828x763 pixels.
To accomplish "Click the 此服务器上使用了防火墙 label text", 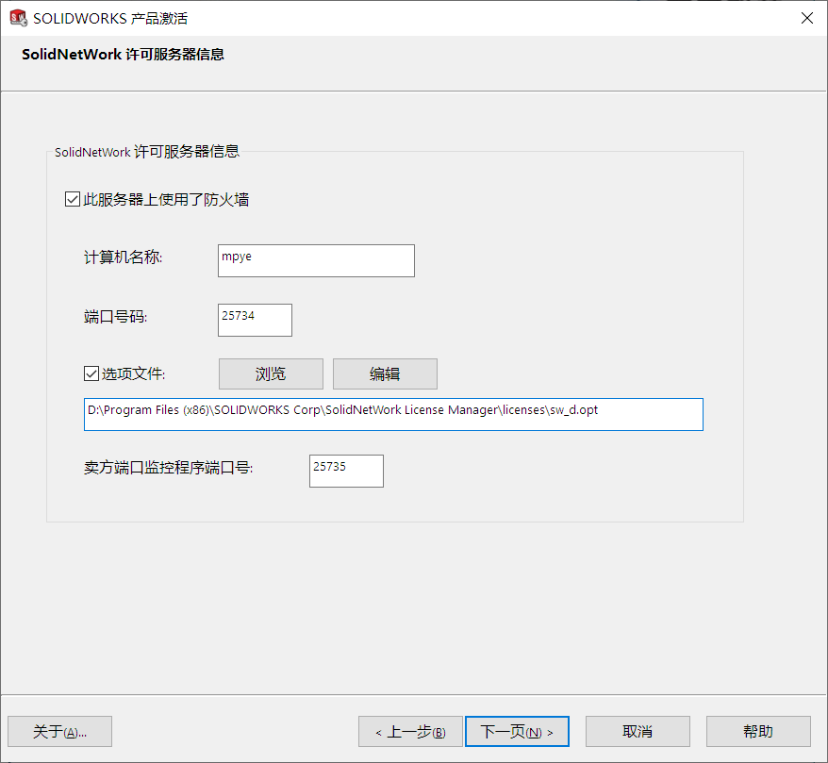I will coord(166,200).
